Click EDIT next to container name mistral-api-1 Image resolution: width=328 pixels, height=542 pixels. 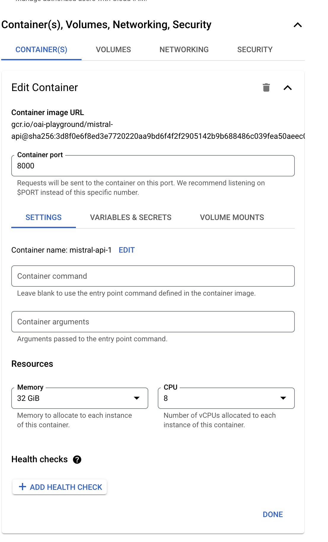(126, 250)
